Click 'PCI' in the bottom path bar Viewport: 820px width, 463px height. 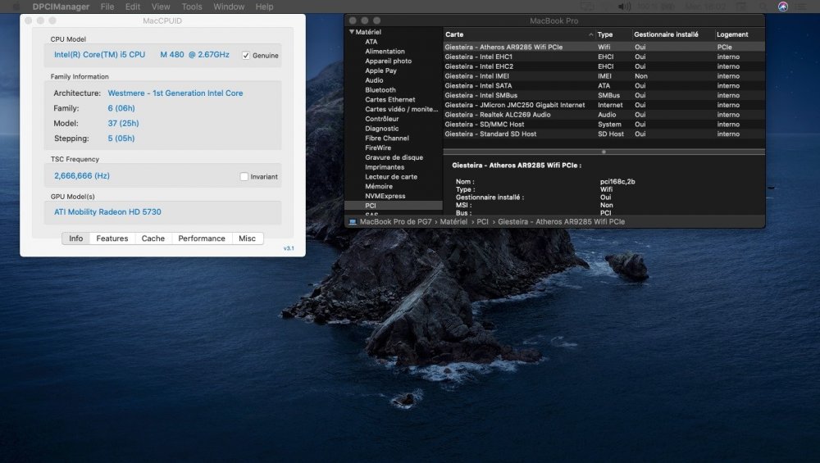point(483,221)
